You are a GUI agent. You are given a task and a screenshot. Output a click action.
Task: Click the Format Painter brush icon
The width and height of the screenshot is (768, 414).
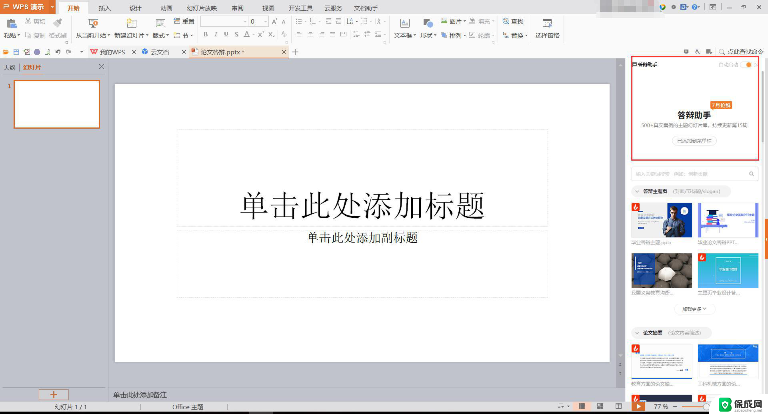point(58,23)
